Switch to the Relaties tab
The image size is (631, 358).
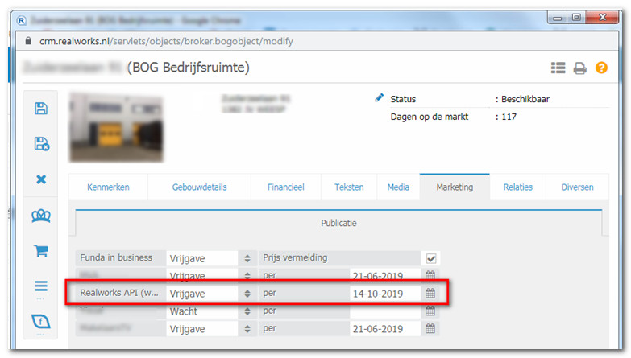518,187
